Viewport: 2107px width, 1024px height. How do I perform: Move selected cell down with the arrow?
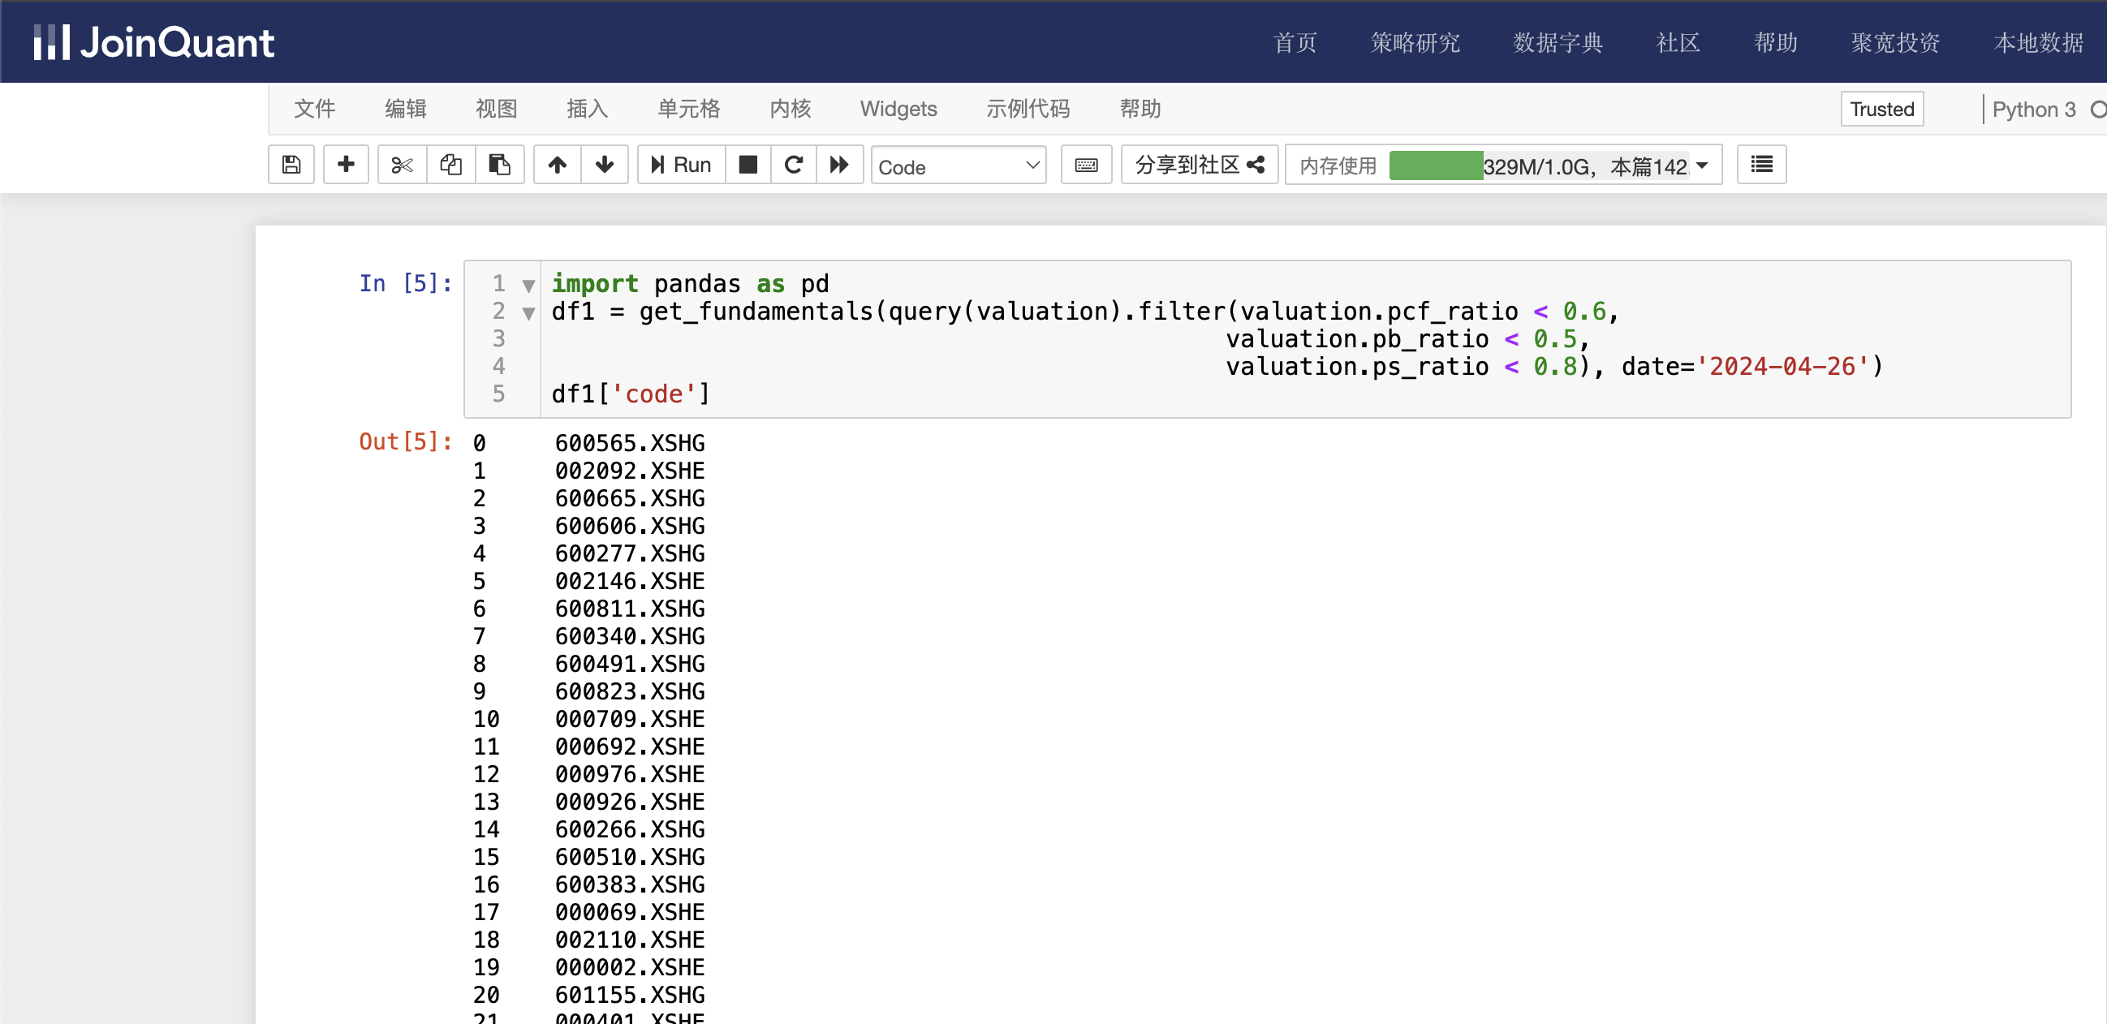tap(605, 166)
